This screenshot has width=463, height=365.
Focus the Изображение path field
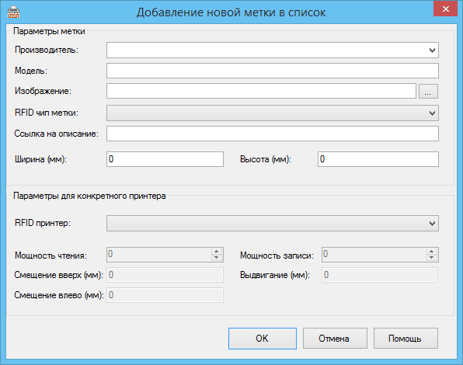point(261,91)
